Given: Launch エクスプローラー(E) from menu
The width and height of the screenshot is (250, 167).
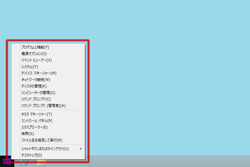Looking at the screenshot, I should point(48,127).
